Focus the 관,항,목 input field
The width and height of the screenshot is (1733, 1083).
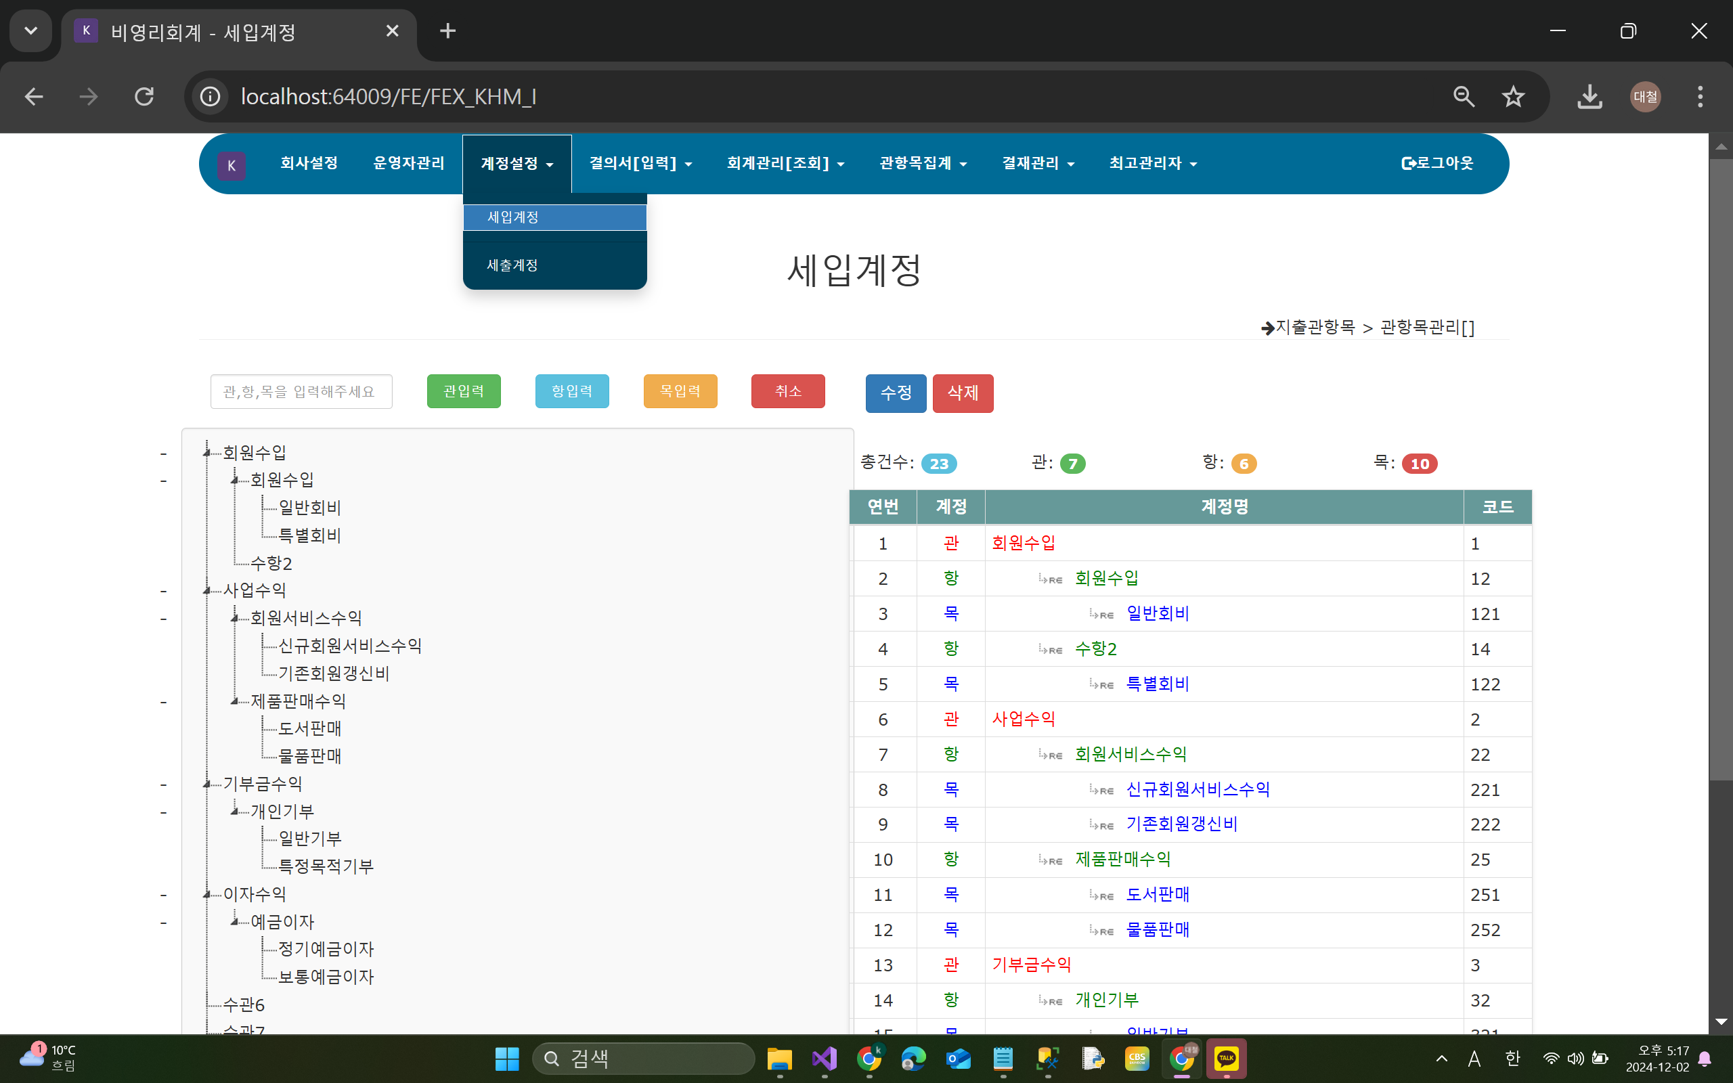[x=301, y=391]
